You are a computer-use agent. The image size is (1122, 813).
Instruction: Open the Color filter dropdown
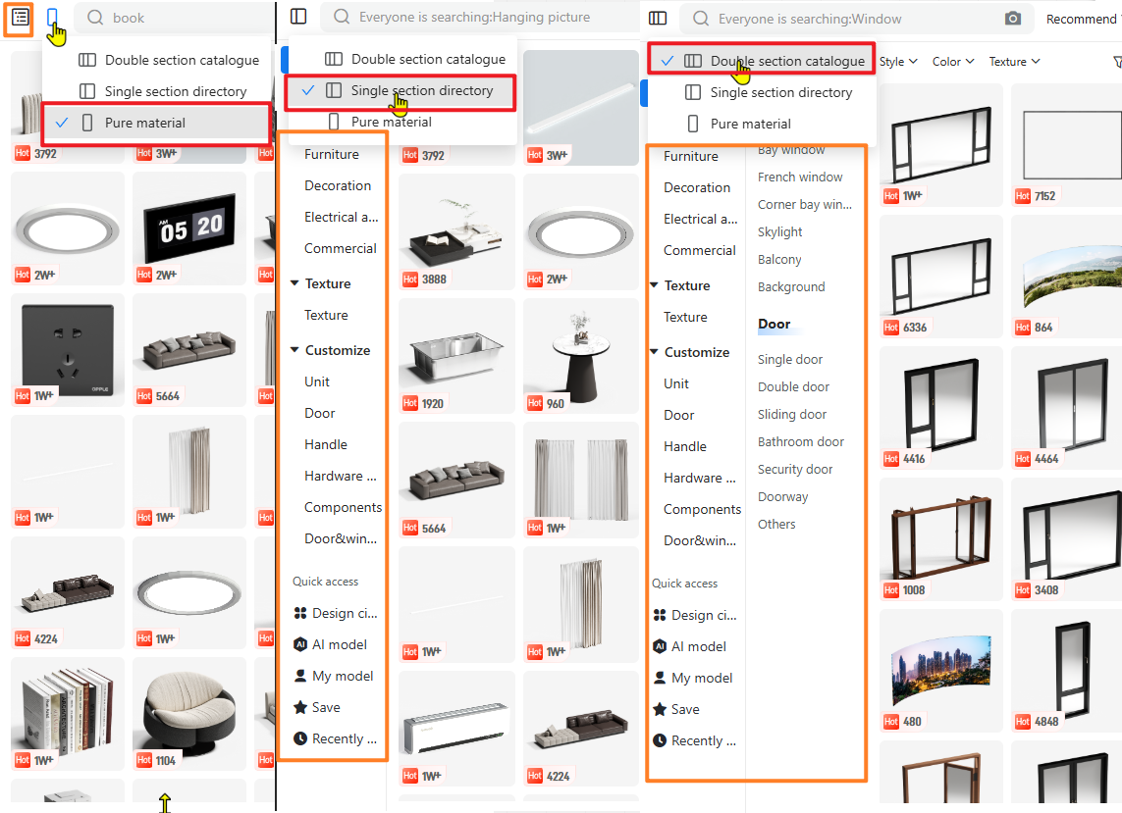(x=952, y=62)
